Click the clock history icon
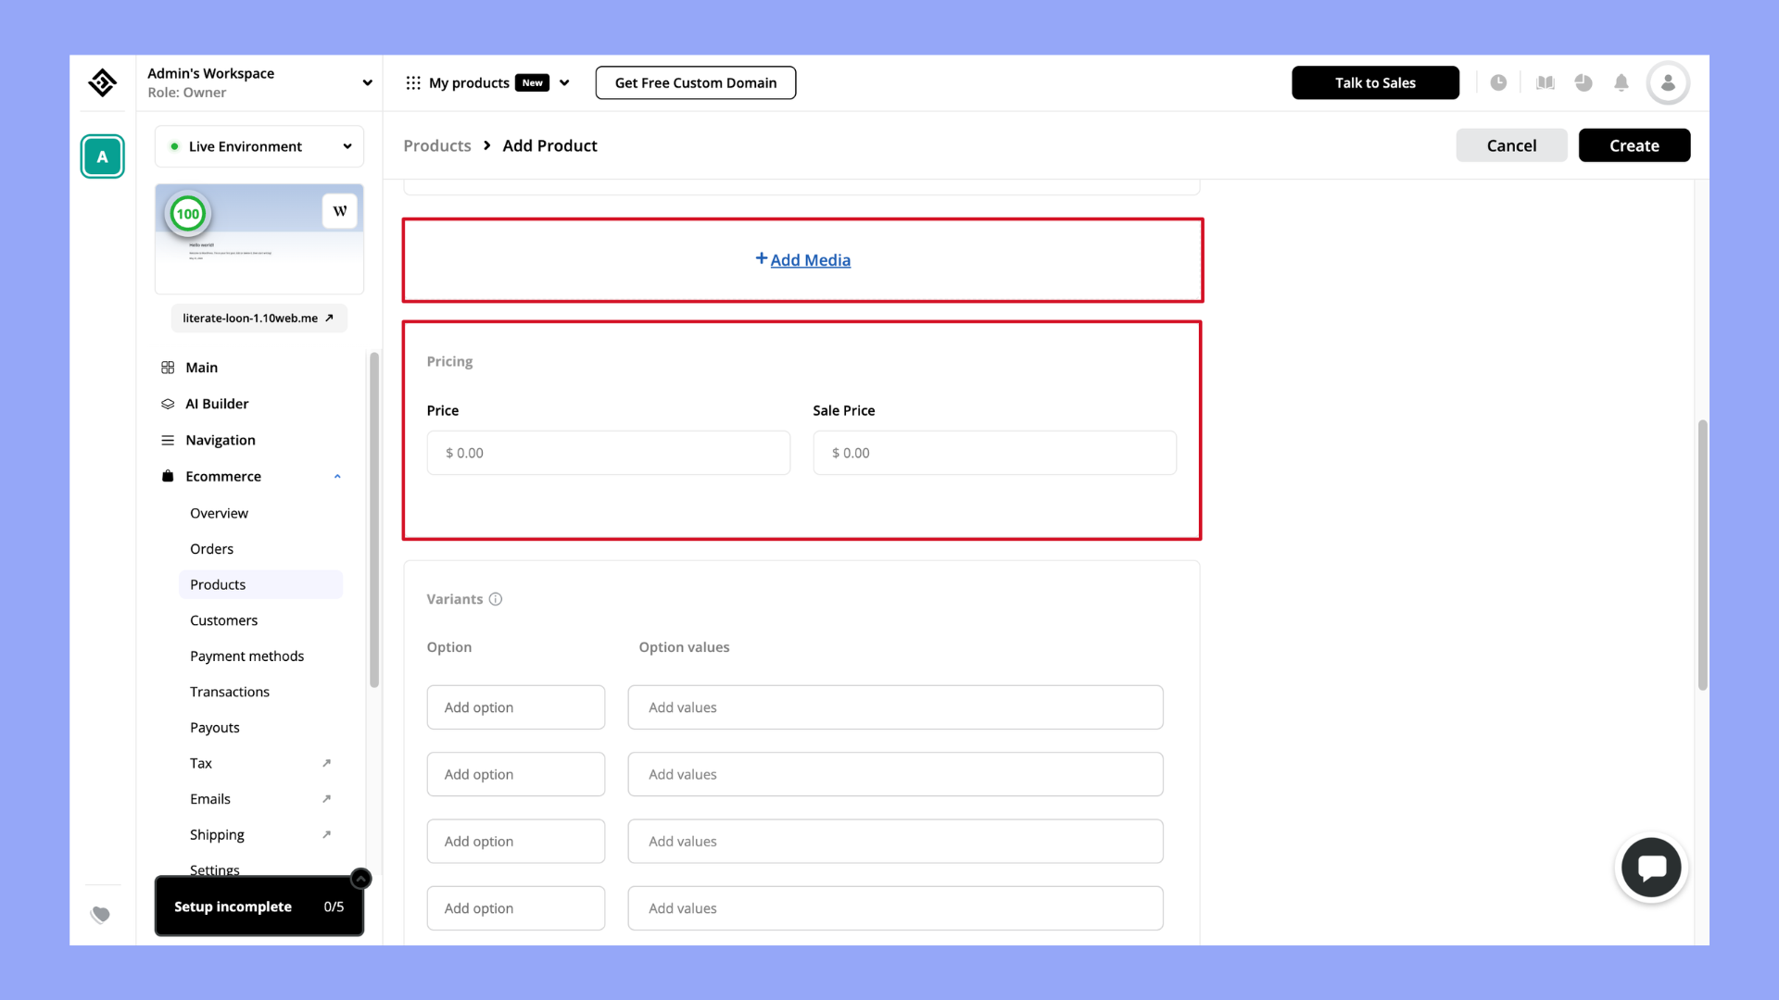 coord(1498,82)
